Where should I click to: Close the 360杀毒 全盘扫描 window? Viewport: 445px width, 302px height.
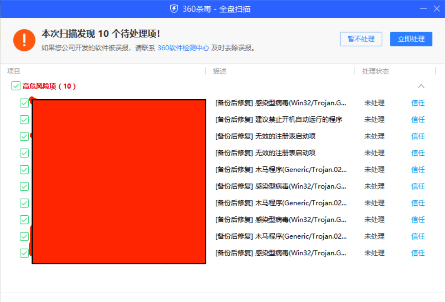click(437, 9)
